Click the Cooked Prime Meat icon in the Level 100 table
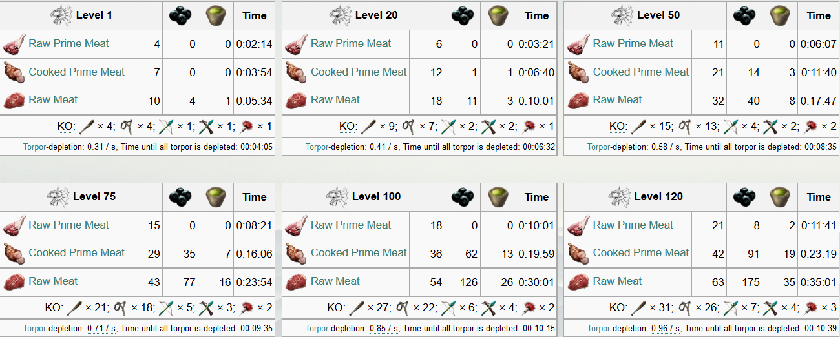 [x=295, y=253]
